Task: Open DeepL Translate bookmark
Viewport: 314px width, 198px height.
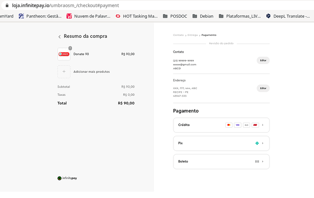Action: pos(288,16)
